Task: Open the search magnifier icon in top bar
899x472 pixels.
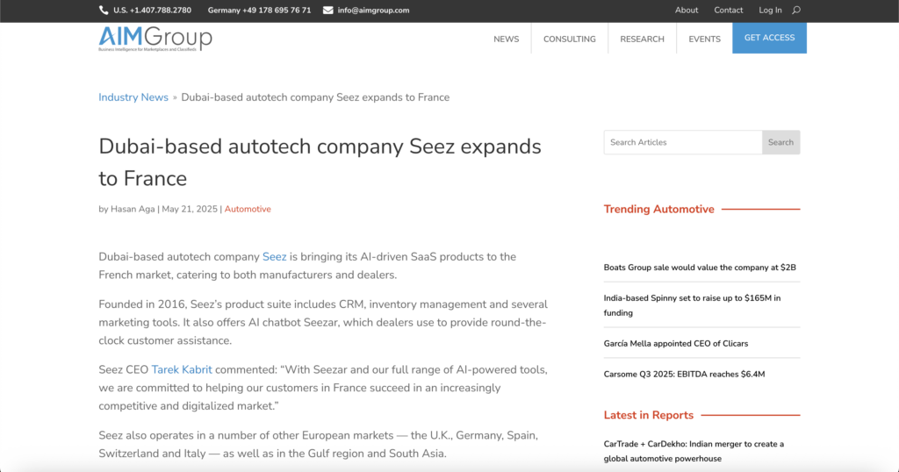Action: [796, 11]
